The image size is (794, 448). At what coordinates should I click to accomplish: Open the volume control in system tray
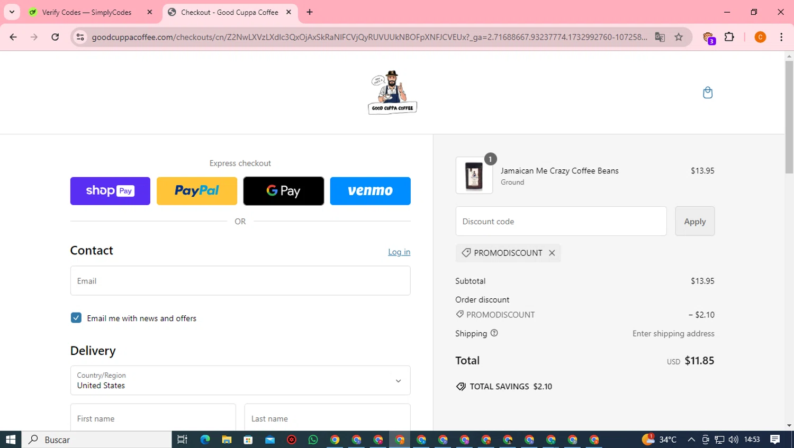(733, 440)
